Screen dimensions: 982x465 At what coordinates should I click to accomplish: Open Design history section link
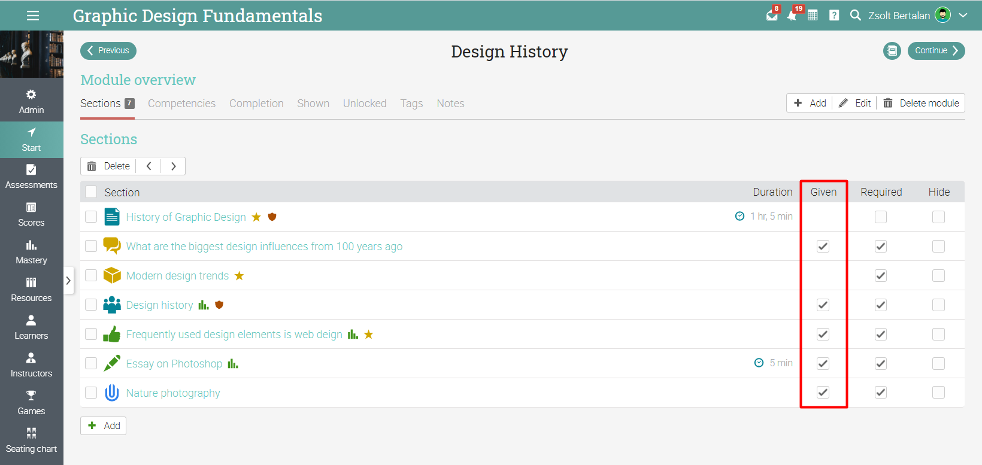pos(160,305)
